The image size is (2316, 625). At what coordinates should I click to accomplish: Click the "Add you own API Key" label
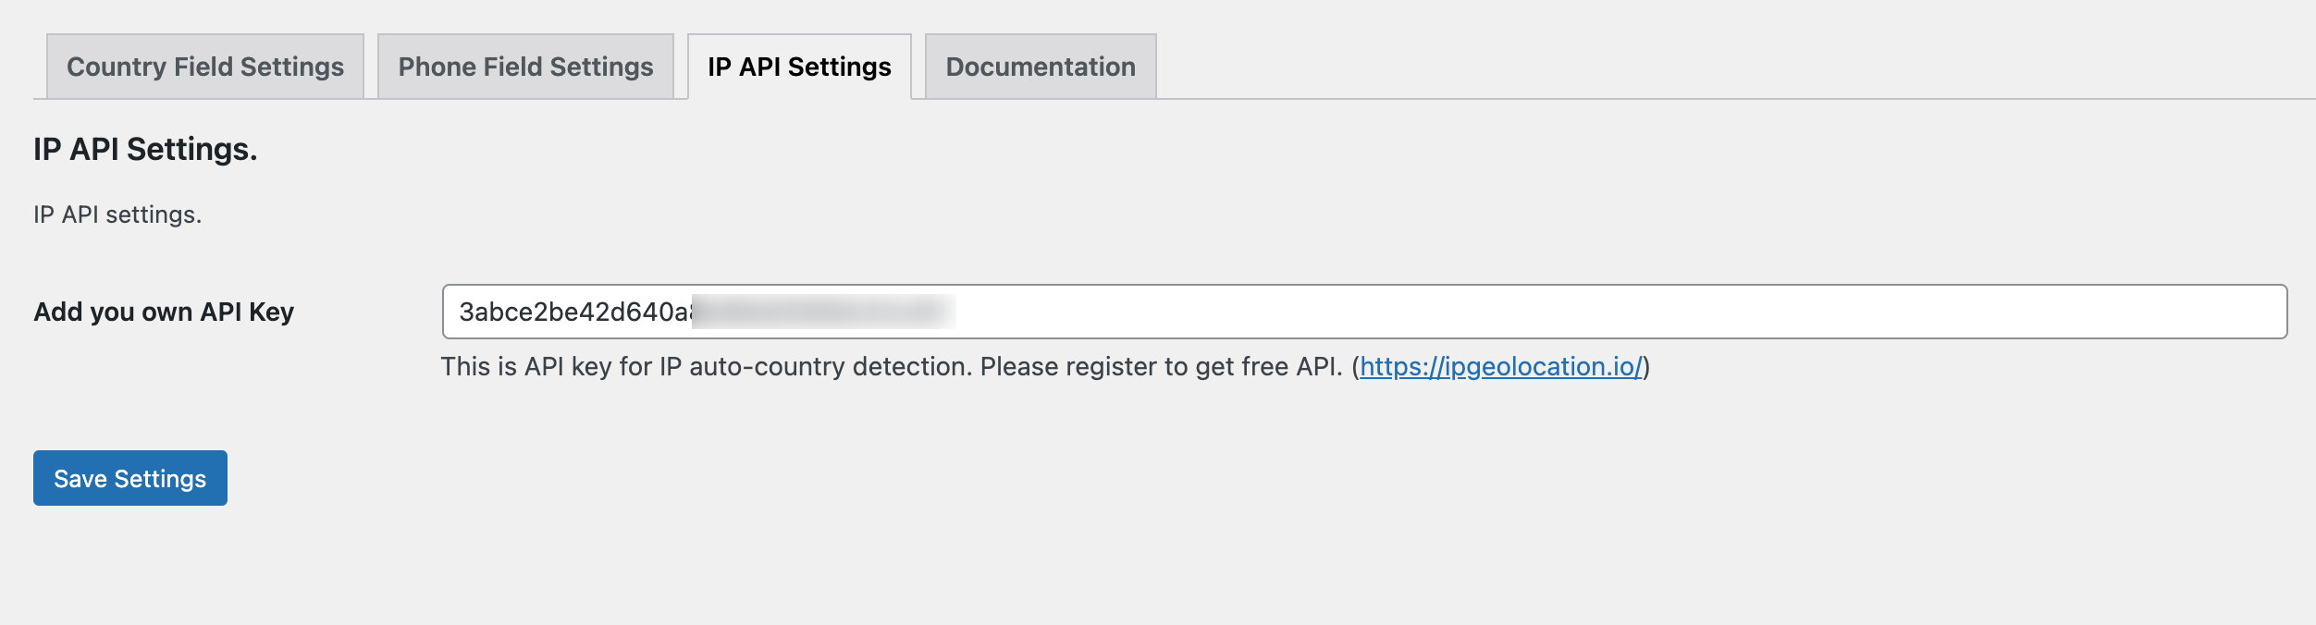click(x=164, y=312)
